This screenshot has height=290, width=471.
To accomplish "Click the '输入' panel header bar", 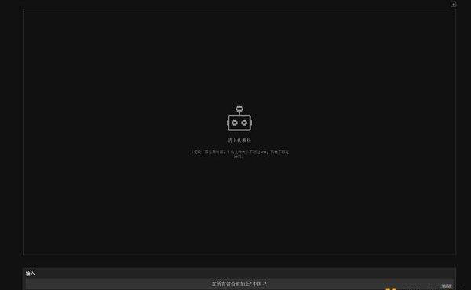I will tap(239, 273).
